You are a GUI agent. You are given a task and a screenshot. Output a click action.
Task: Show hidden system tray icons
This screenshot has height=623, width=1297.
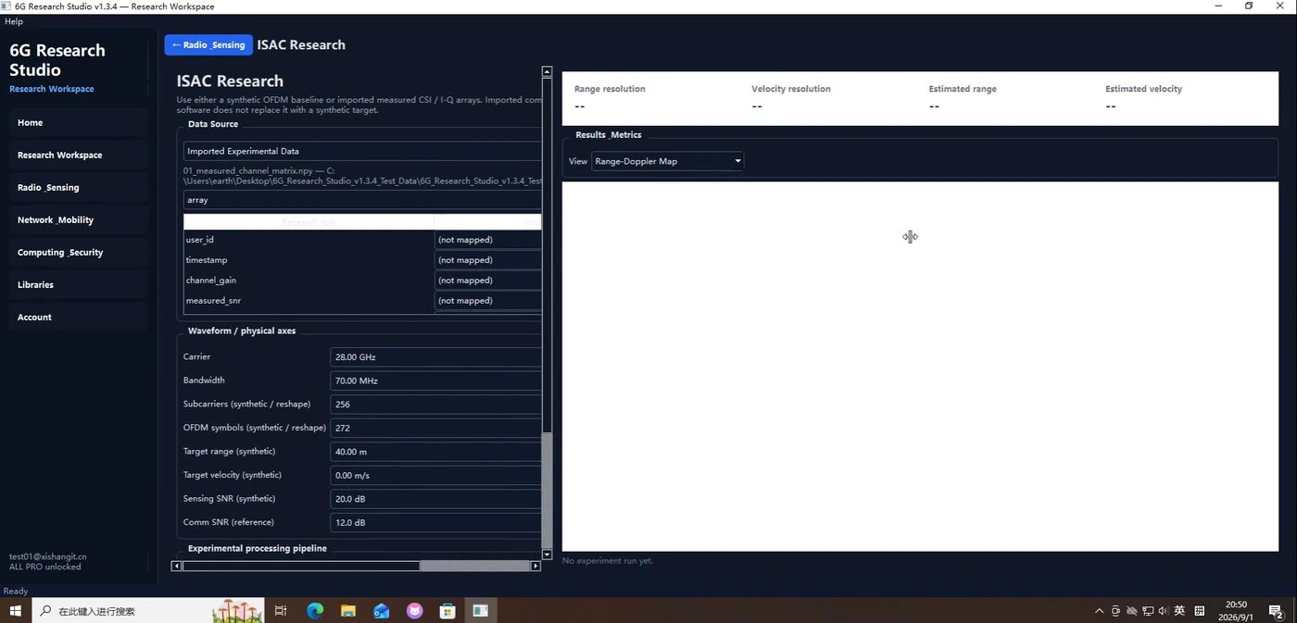coord(1100,611)
